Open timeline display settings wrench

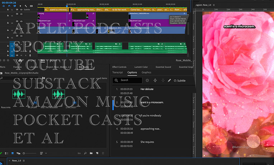(26, 6)
